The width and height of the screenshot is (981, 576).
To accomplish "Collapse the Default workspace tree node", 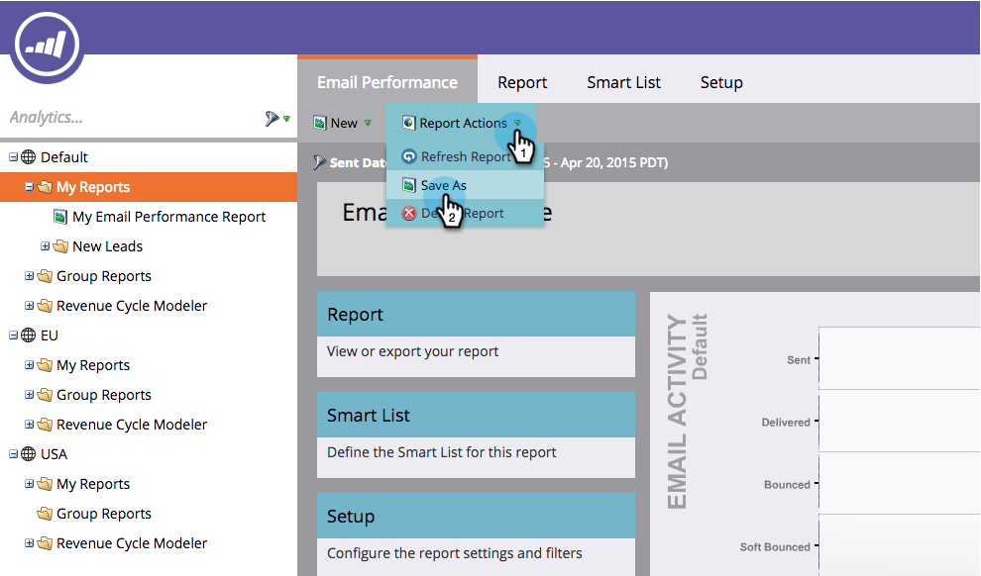I will (x=13, y=157).
